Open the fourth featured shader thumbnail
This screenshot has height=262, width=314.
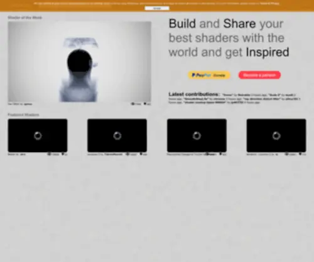tap(276, 136)
